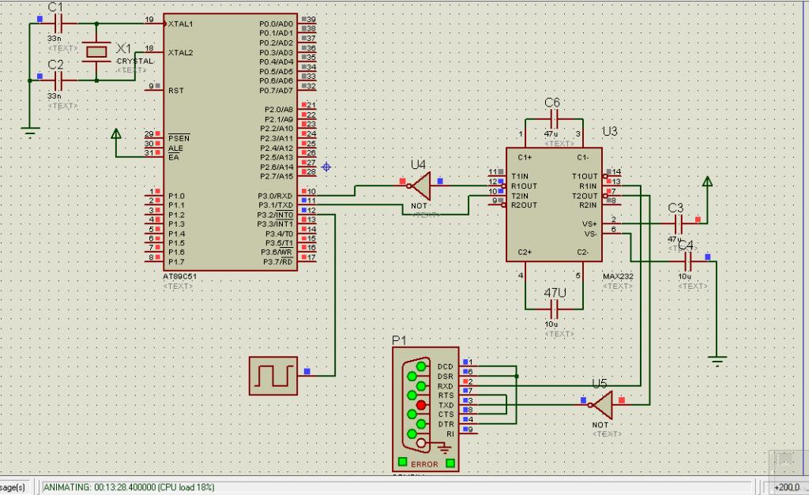Select the P1 serial port connector
Screen dimensions: 809x495
pyautogui.click(x=426, y=409)
